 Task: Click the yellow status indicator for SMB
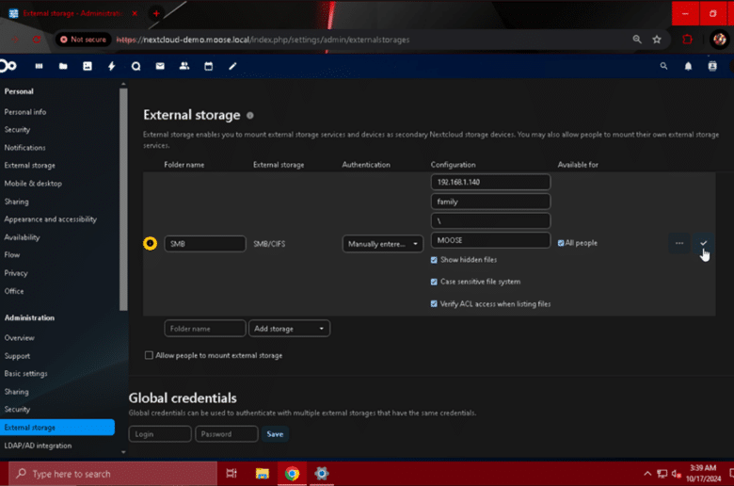[150, 243]
